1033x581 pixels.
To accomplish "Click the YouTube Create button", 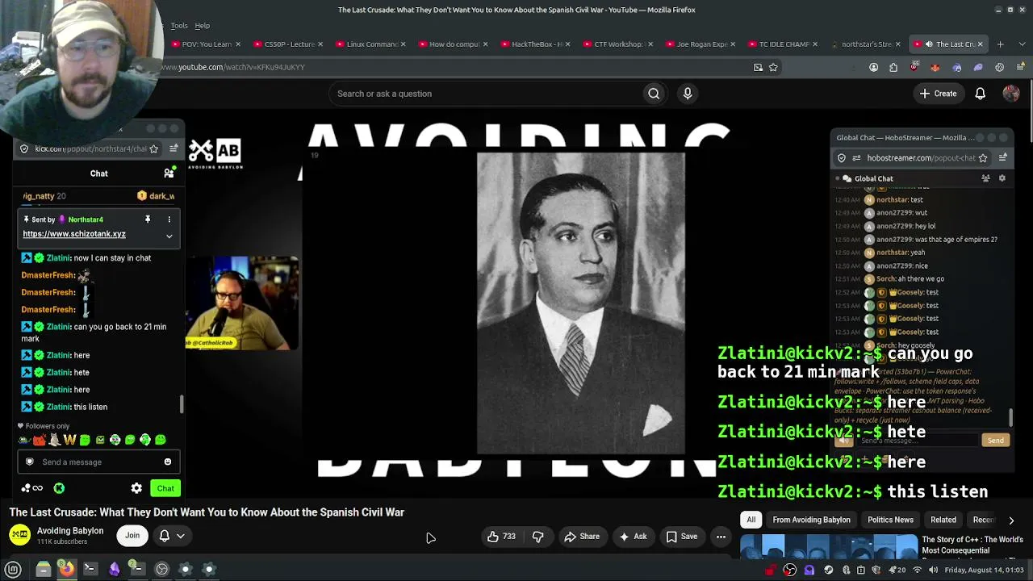I will [x=938, y=94].
